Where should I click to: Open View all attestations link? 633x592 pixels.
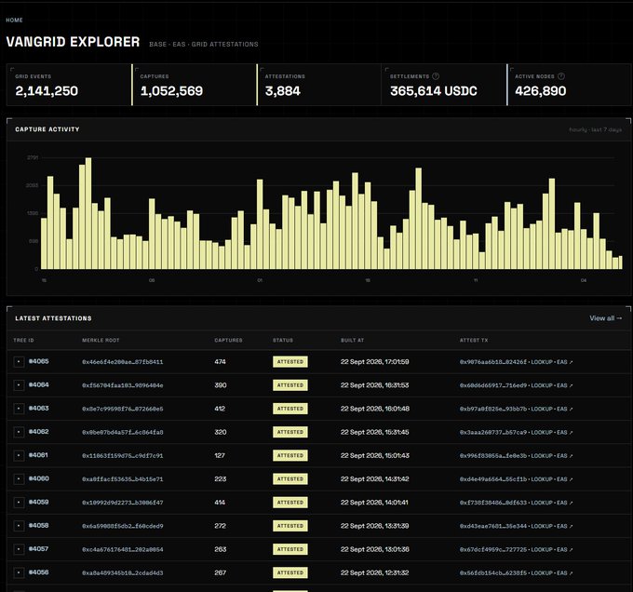coord(606,318)
